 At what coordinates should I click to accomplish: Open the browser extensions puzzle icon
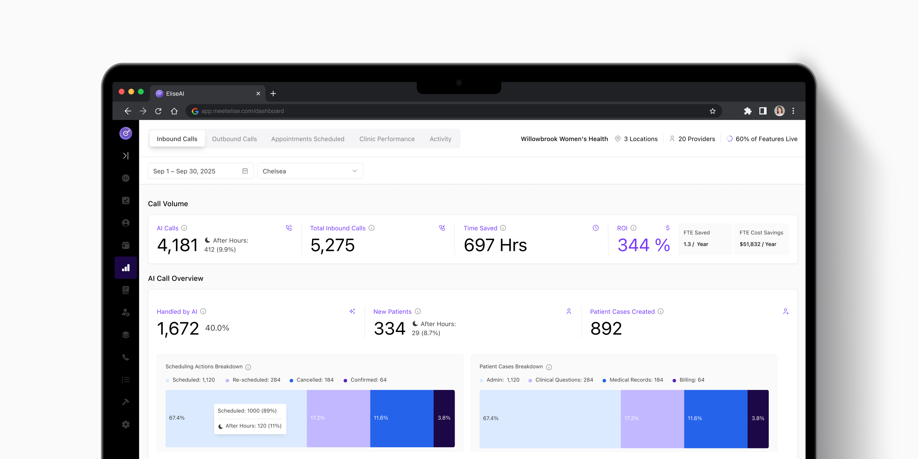(x=747, y=111)
